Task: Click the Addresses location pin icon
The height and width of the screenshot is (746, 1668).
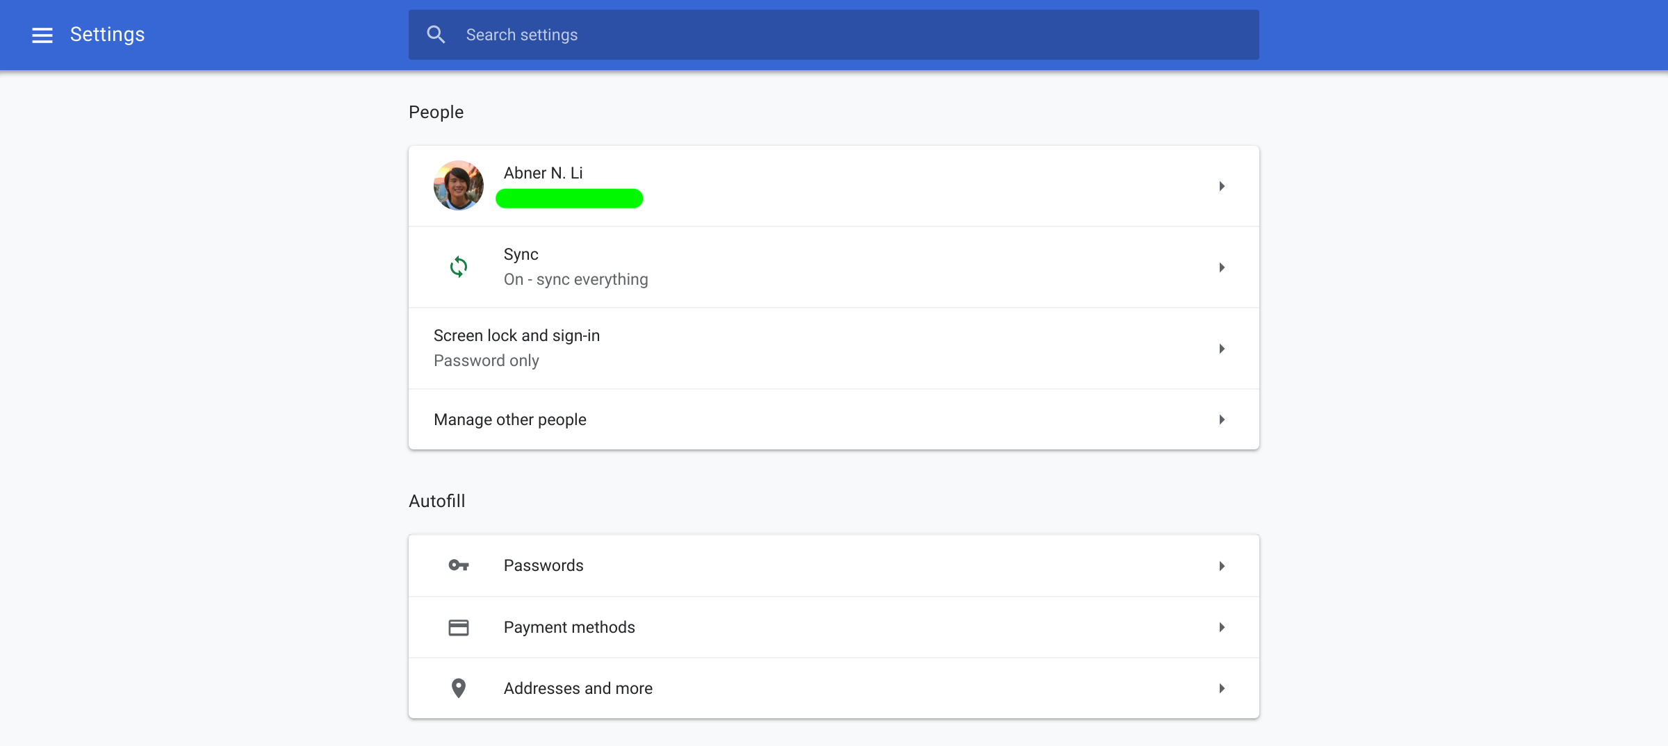Action: 459,688
